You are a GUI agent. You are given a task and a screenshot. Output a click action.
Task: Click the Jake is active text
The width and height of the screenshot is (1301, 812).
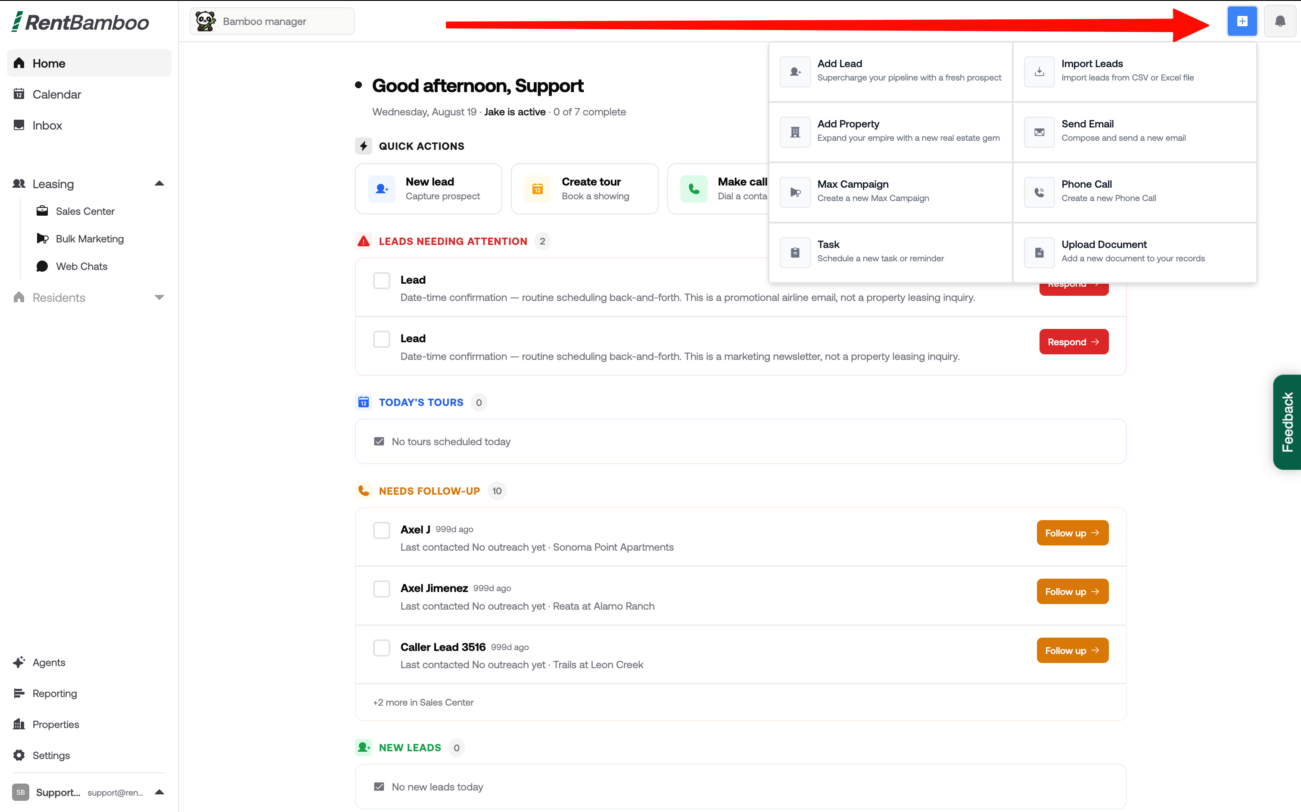515,112
